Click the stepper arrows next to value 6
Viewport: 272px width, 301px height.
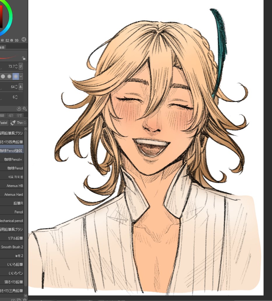[16, 97]
